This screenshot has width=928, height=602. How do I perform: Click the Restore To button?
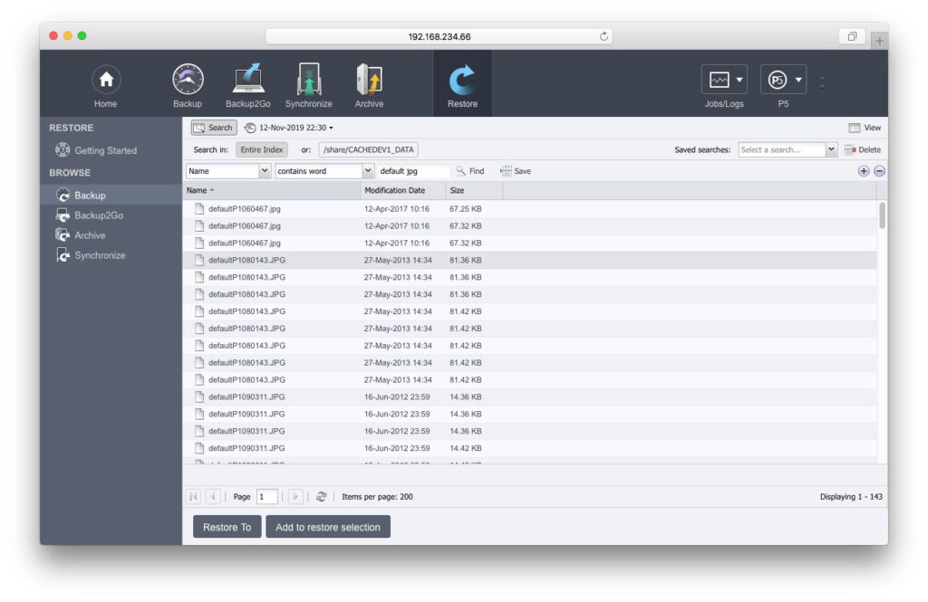point(227,527)
